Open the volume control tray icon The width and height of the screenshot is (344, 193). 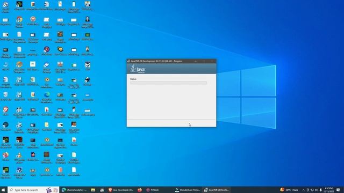317,190
